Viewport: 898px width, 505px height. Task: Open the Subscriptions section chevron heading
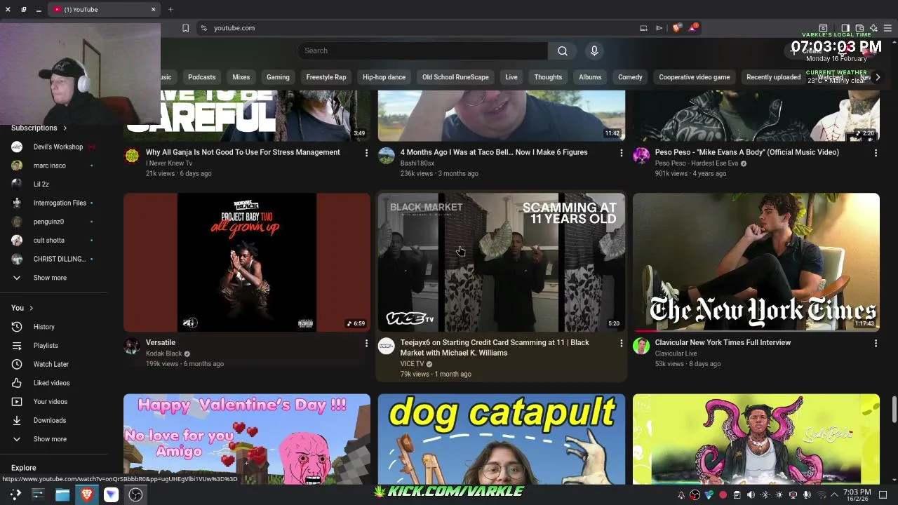[x=39, y=128]
